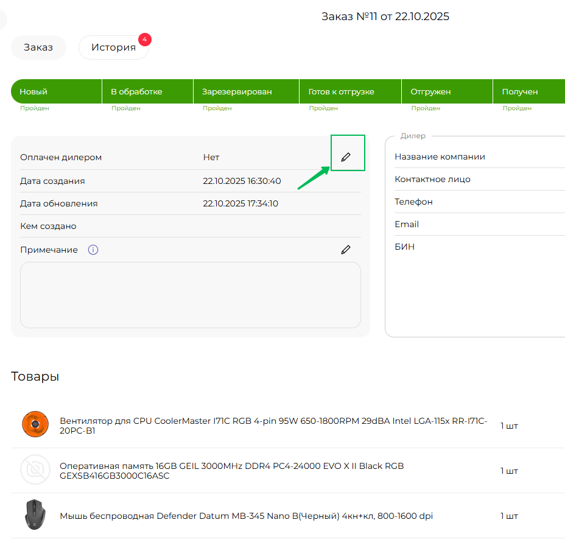Select the Новый status step
The width and height of the screenshot is (565, 542).
56,92
